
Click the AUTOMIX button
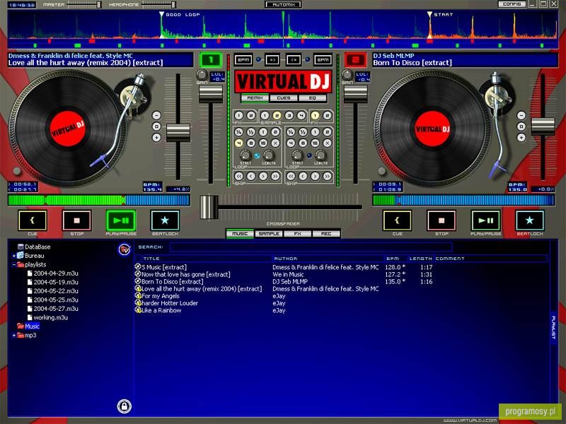coord(284,5)
